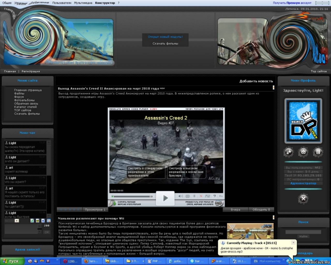Click Просмотров 1 under the first news
Screen dimensions: 331x265
(95, 210)
